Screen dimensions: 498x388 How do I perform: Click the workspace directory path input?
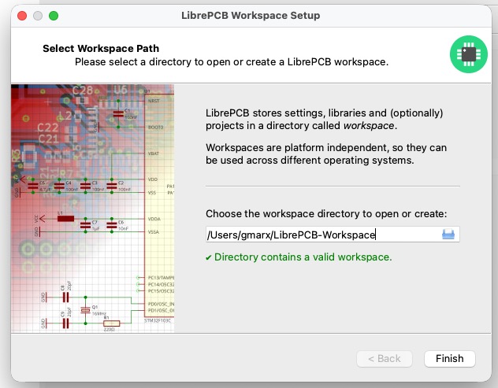[x=333, y=235]
